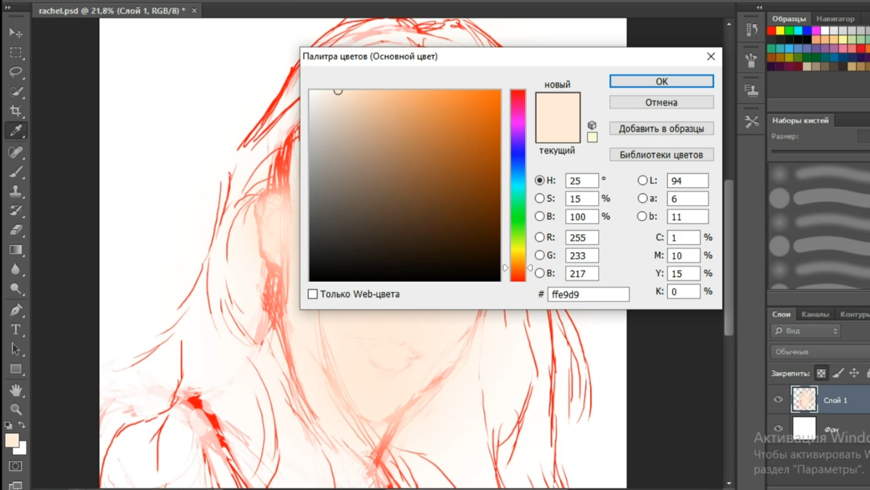Click the Слой 1 layer thumbnail

tap(804, 399)
